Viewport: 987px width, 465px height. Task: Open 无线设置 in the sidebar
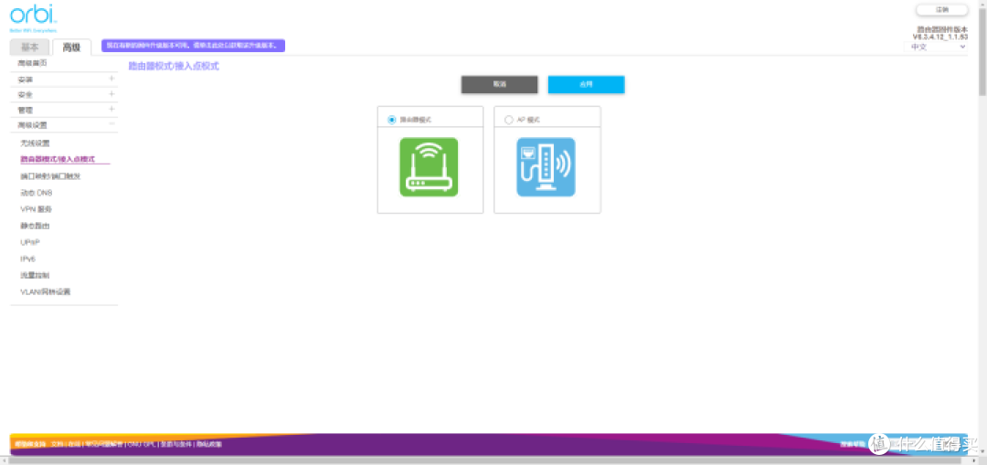(35, 143)
